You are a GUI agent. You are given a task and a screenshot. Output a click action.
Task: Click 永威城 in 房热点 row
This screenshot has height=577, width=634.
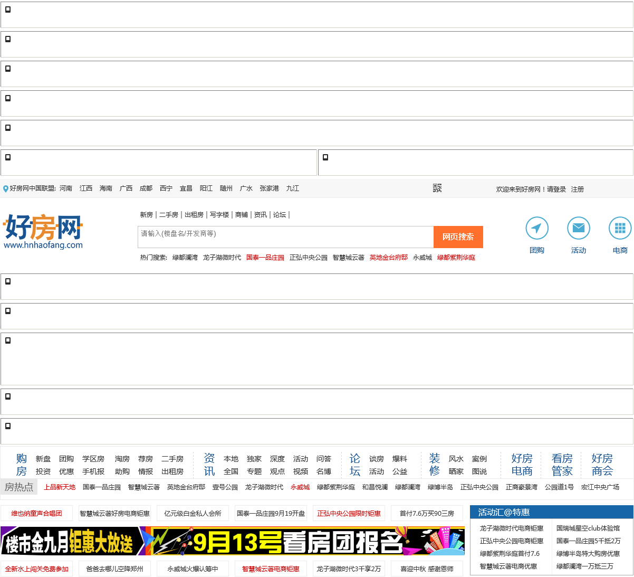[300, 487]
